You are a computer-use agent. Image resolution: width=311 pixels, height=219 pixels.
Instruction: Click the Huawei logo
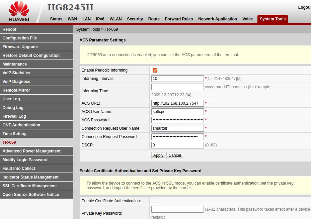coord(19,11)
